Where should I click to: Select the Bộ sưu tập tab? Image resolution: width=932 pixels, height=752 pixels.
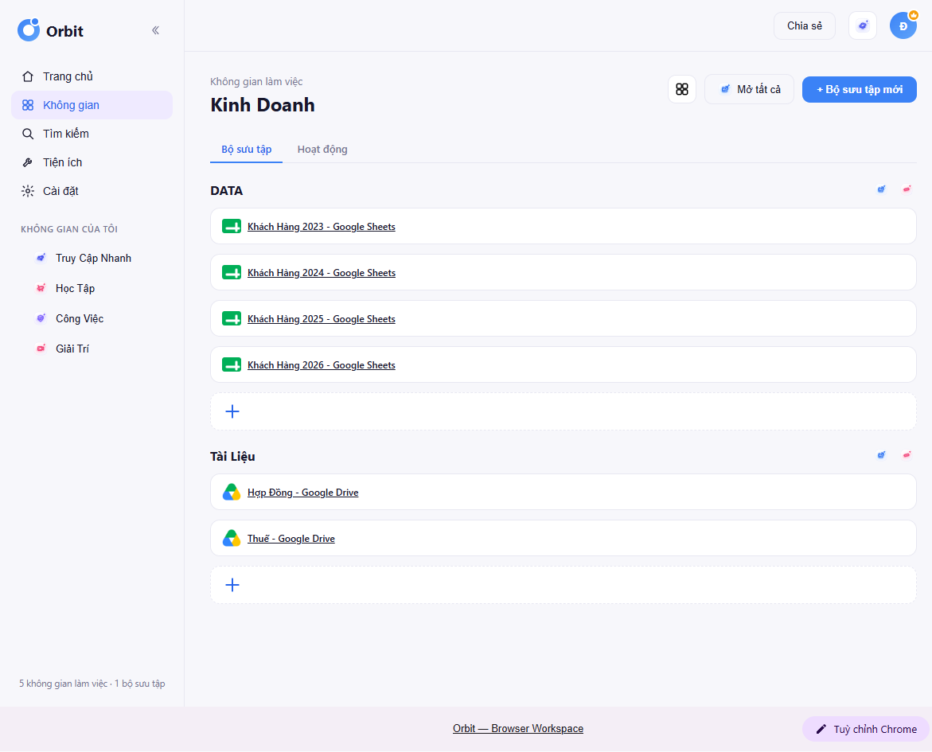(246, 150)
